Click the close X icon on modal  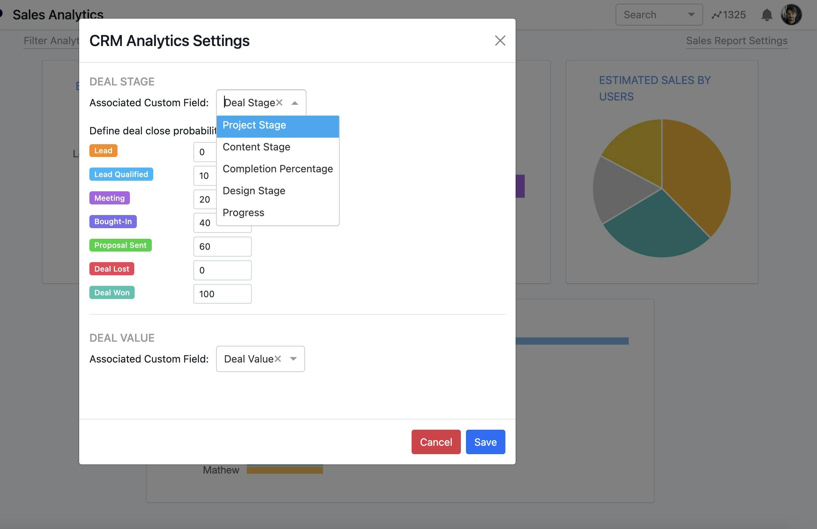tap(500, 40)
